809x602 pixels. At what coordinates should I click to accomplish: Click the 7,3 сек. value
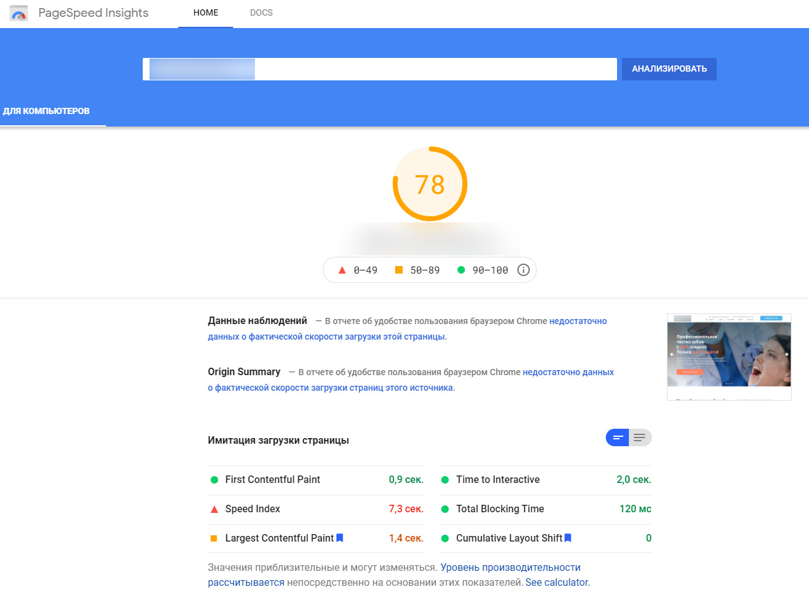point(406,509)
